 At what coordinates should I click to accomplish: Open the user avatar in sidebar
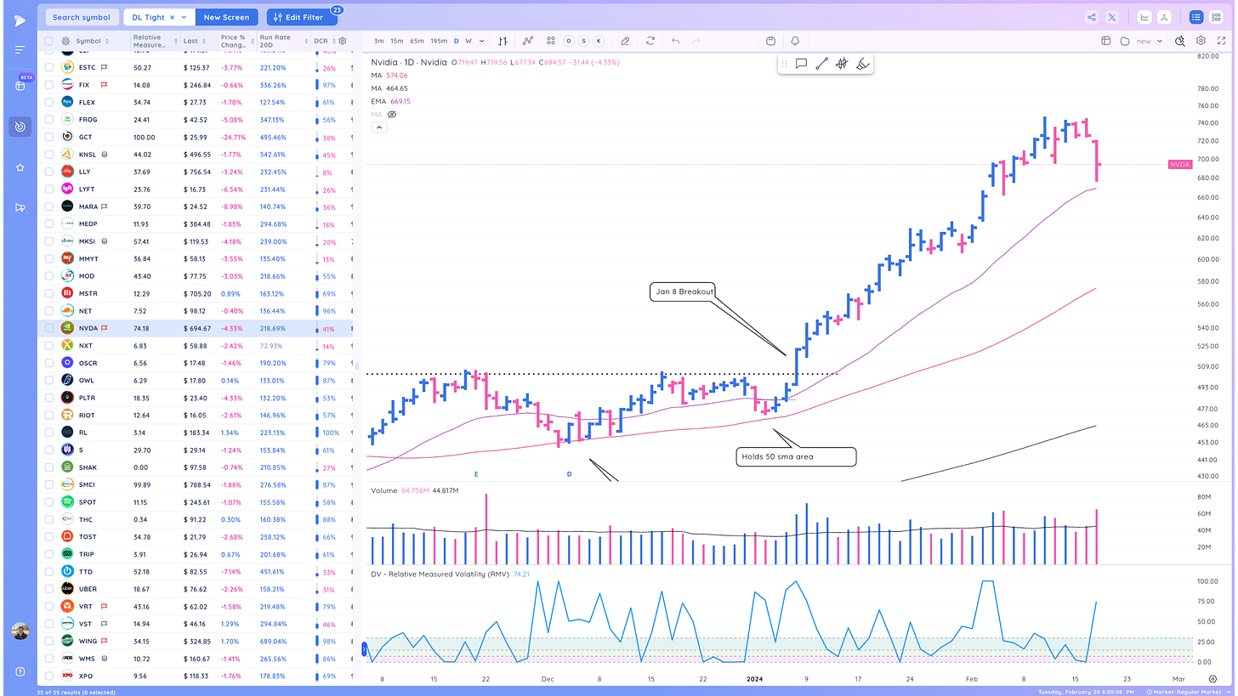(20, 631)
